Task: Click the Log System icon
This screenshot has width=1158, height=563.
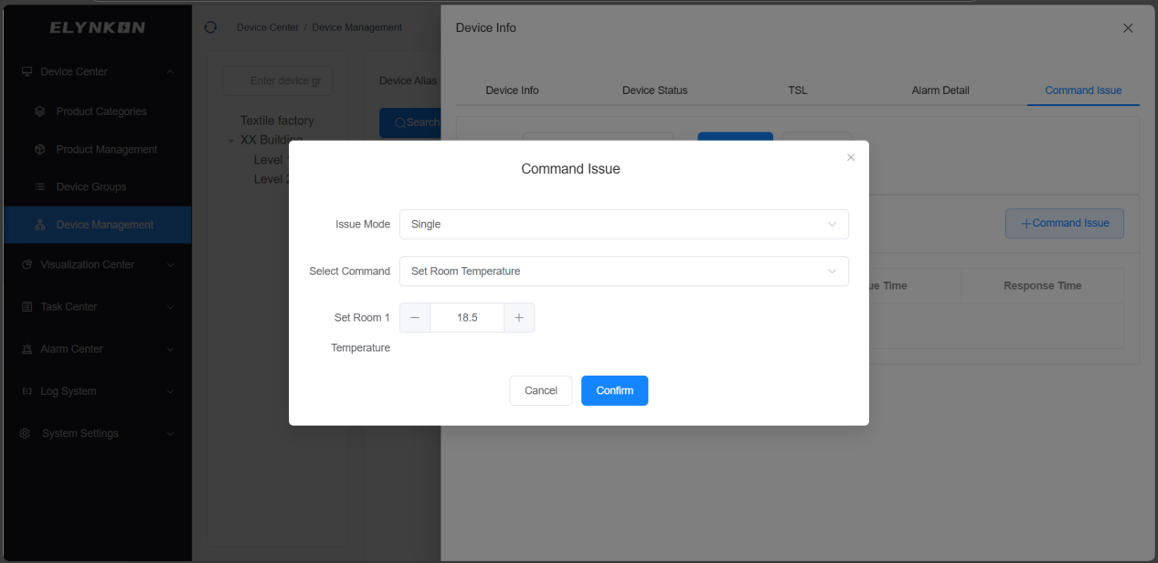Action: (27, 391)
